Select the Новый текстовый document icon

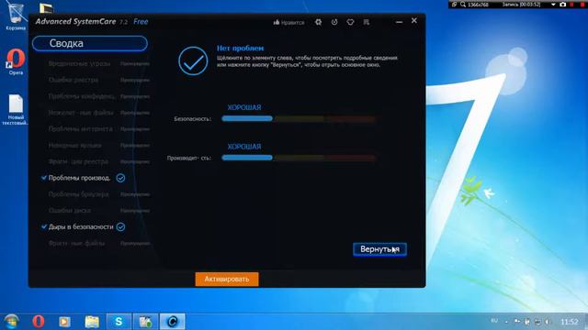click(x=16, y=110)
